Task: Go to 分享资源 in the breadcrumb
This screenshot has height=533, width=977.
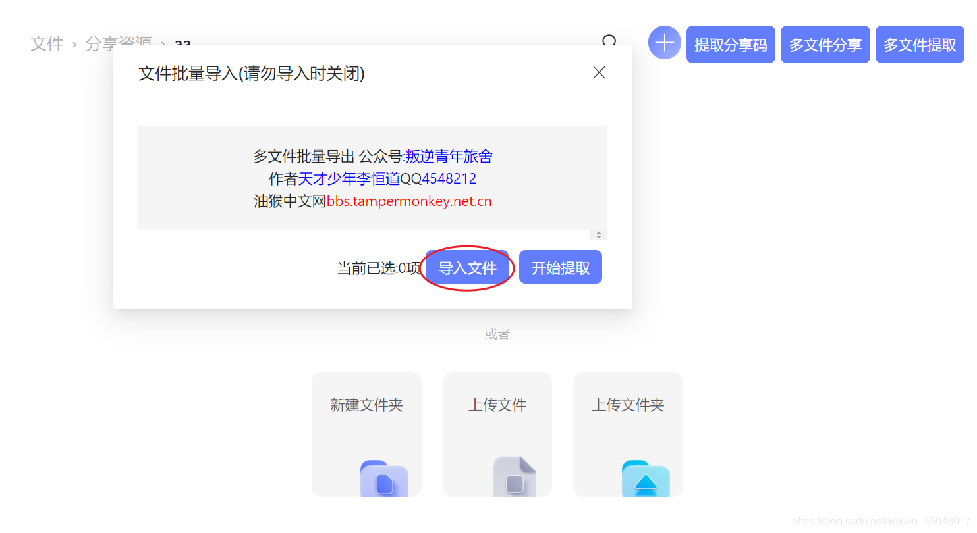Action: point(119,43)
